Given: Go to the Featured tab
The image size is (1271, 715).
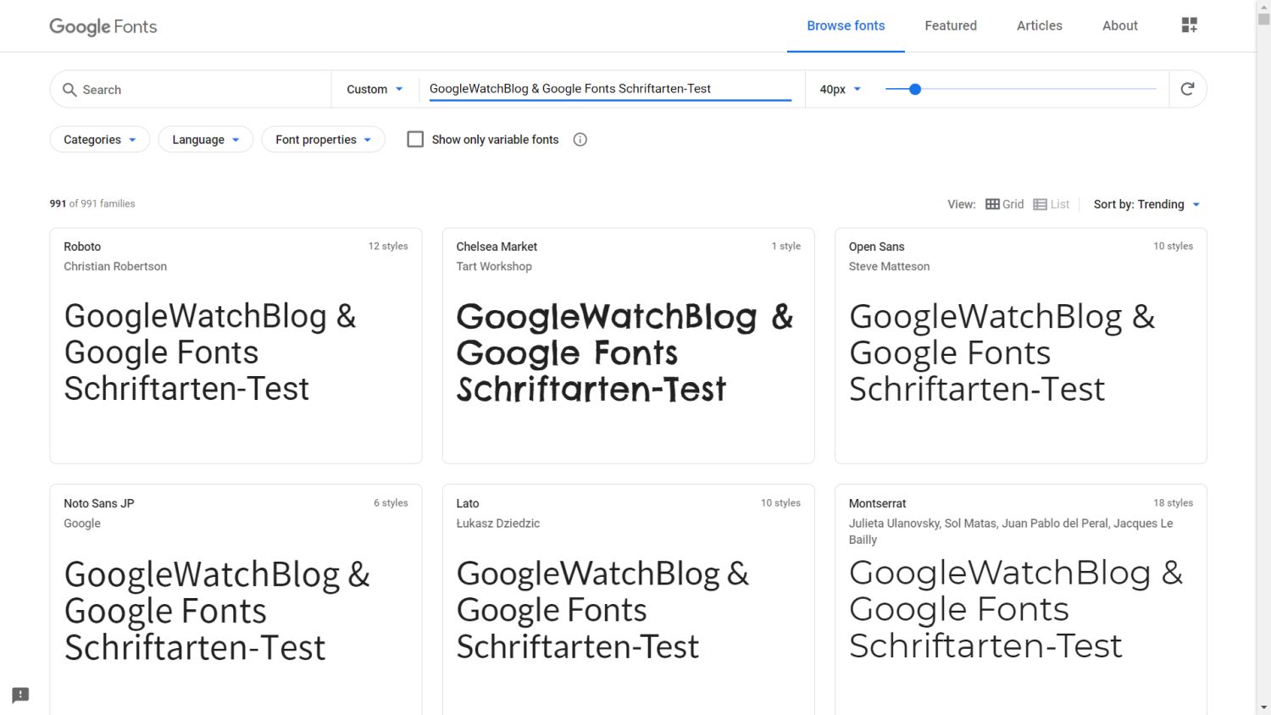Looking at the screenshot, I should point(950,25).
